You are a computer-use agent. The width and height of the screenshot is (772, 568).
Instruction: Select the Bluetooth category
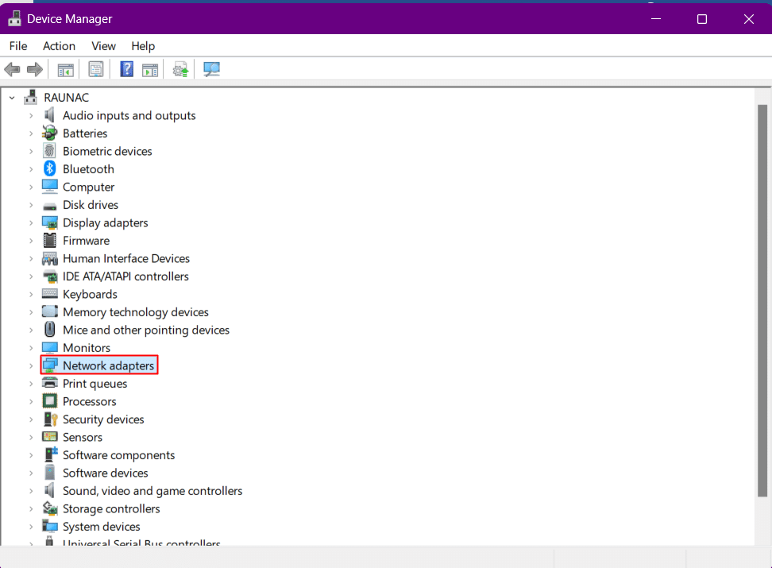(87, 168)
